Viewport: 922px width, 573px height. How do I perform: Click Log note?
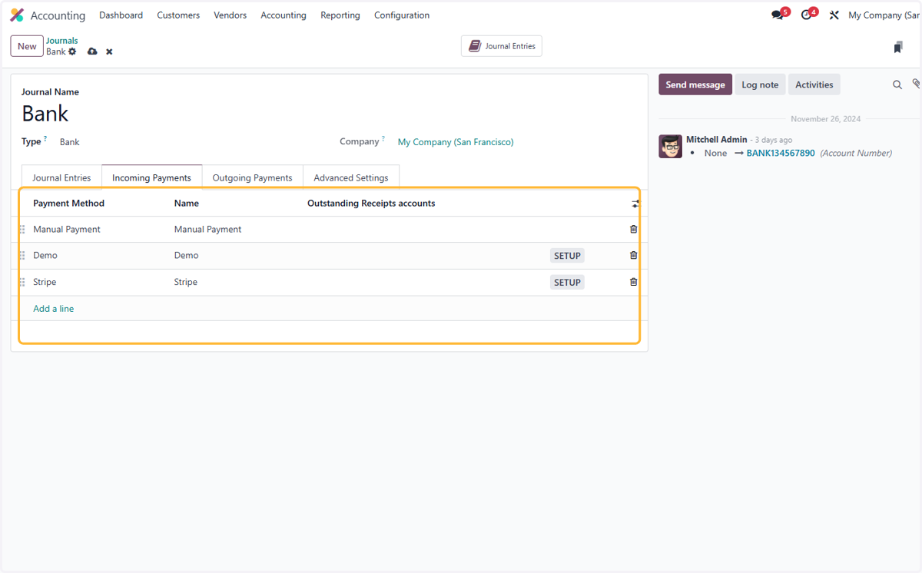pos(760,84)
